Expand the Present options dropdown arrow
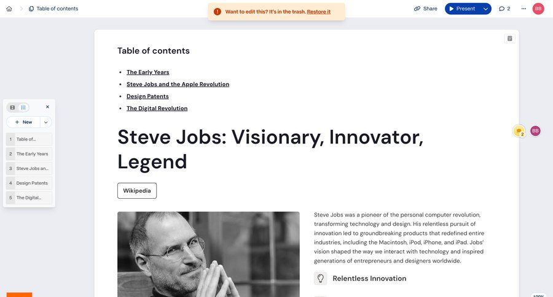 tap(485, 9)
